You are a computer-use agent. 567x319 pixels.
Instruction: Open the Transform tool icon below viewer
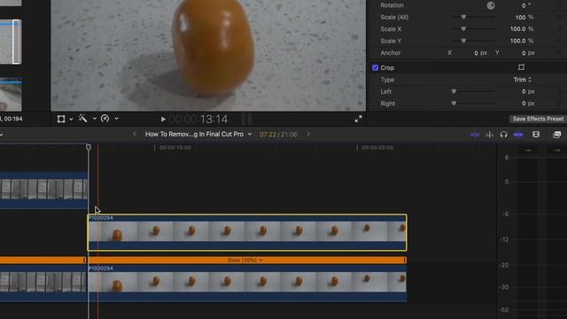coord(61,119)
